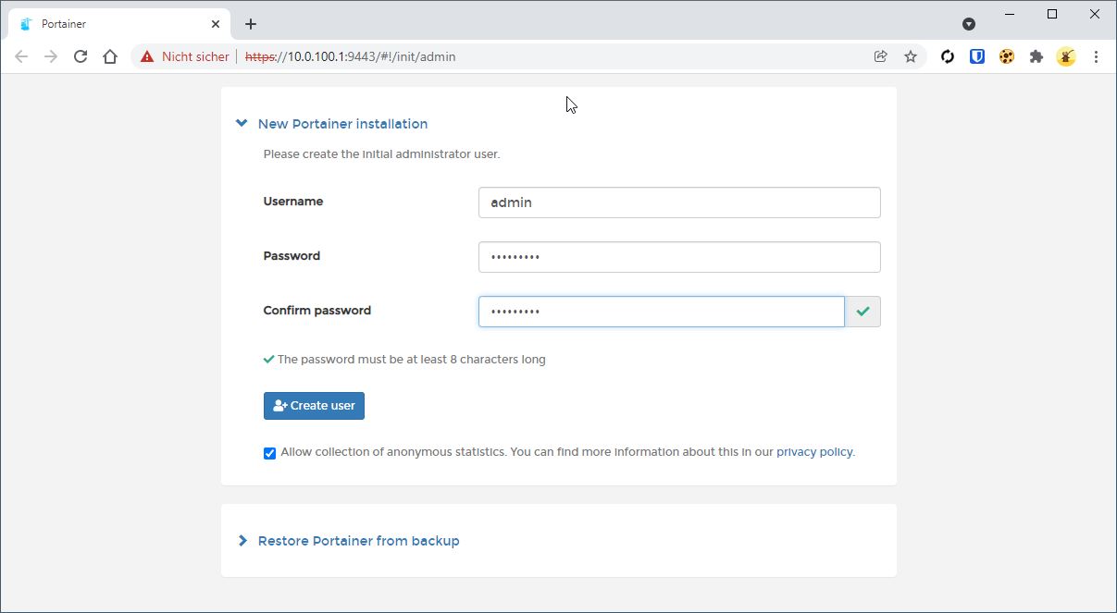Open the Bitwarden extension
The height and width of the screenshot is (613, 1117).
coord(977,56)
